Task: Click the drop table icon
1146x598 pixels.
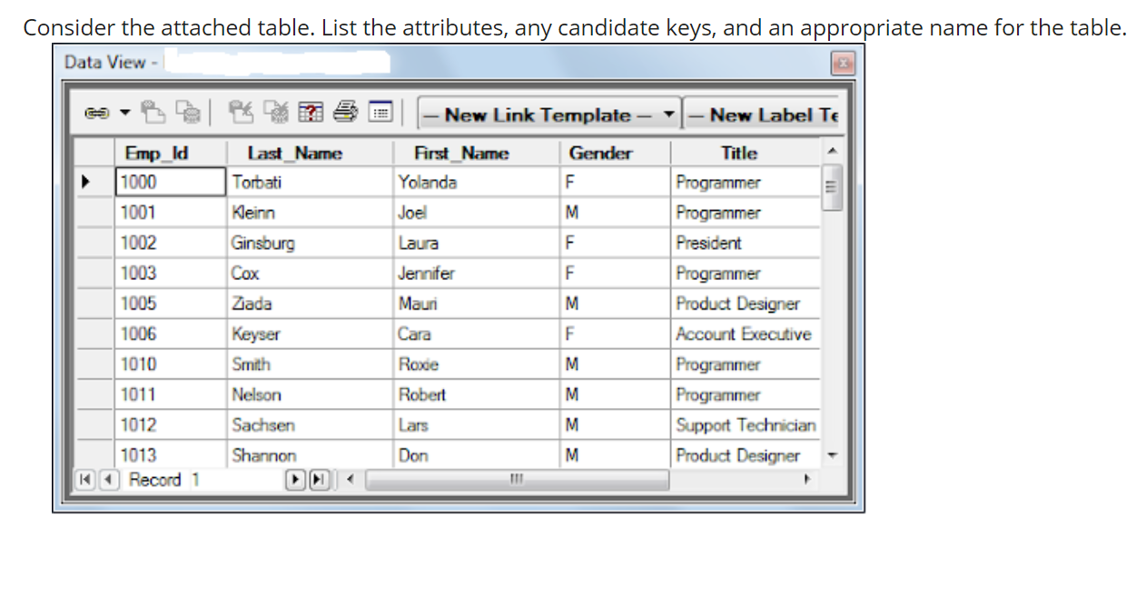Action: click(x=278, y=112)
